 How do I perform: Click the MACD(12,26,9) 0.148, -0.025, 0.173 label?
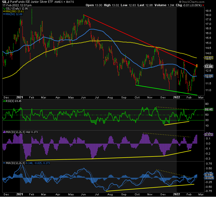click(x=28, y=163)
